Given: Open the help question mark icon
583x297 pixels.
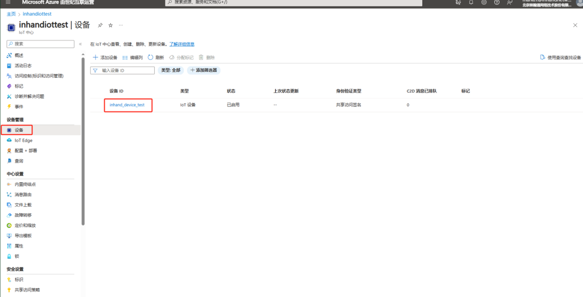Looking at the screenshot, I should pyautogui.click(x=497, y=2).
